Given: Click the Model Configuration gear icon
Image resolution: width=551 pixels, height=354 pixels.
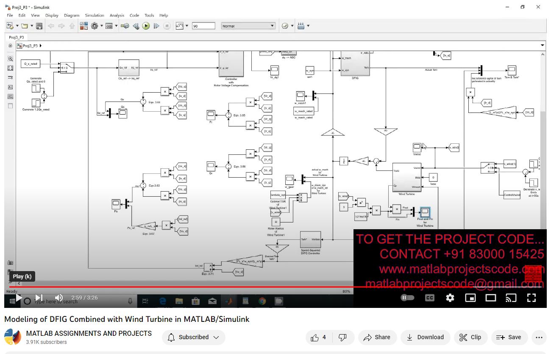Looking at the screenshot, I should (94, 26).
